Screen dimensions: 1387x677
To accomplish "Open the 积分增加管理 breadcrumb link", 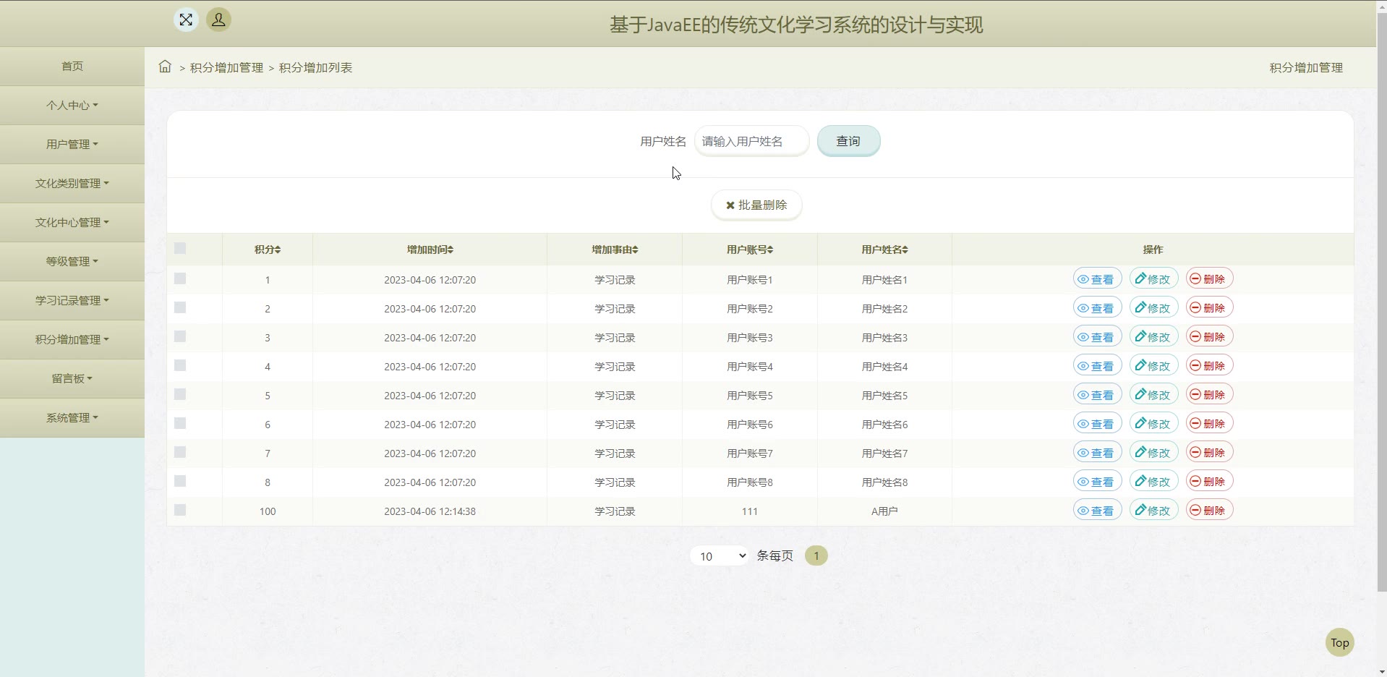I will [226, 67].
